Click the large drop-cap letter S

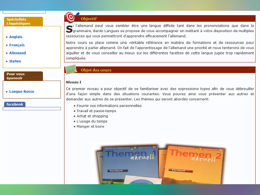(x=69, y=29)
